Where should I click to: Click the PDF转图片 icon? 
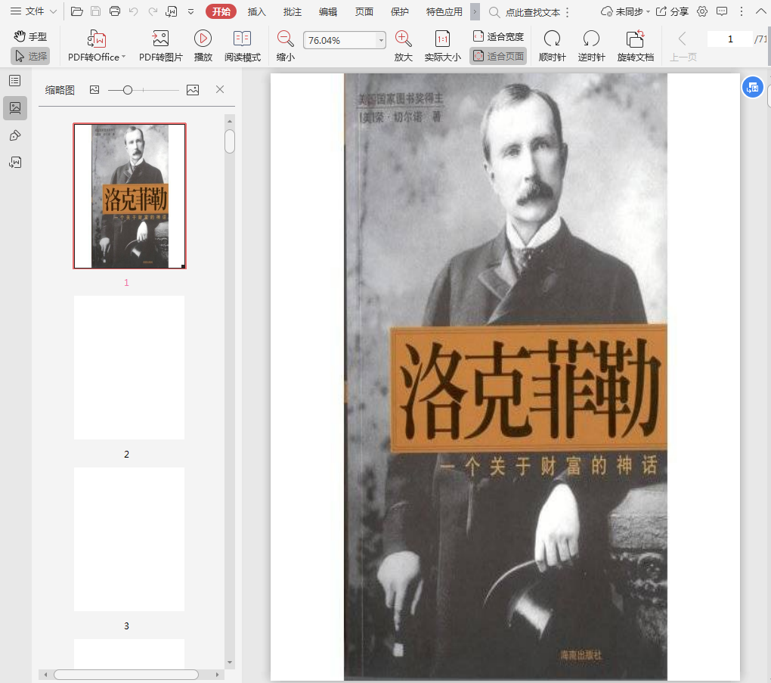160,39
